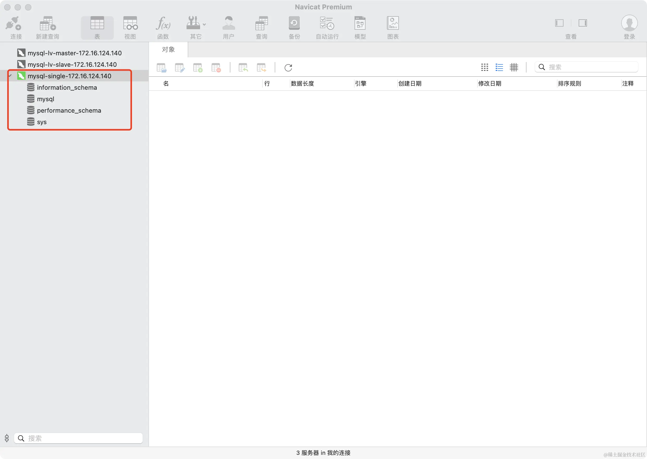
Task: Select the performance_schema database
Action: click(69, 111)
